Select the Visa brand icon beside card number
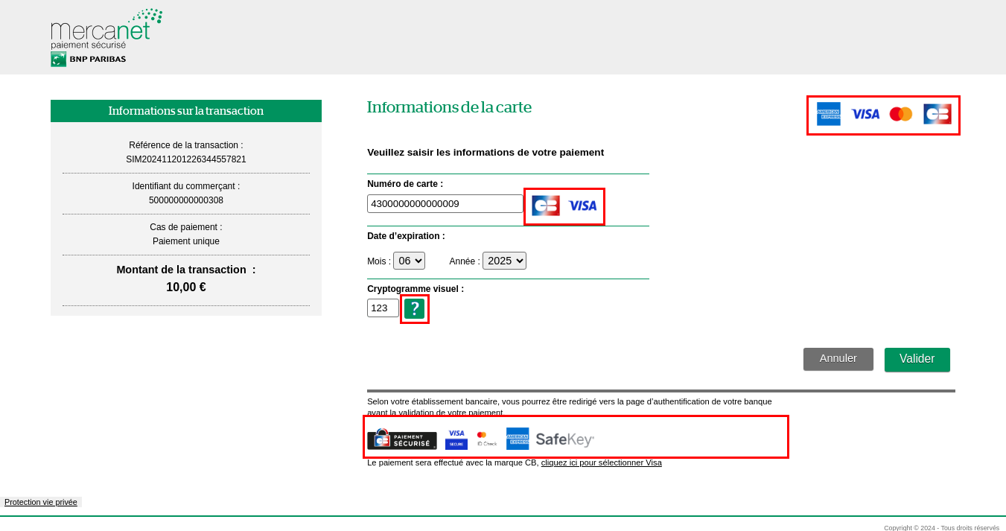The image size is (1006, 531). point(582,206)
